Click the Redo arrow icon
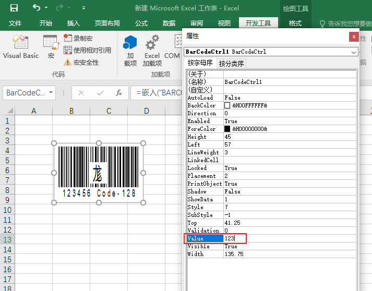 point(59,8)
